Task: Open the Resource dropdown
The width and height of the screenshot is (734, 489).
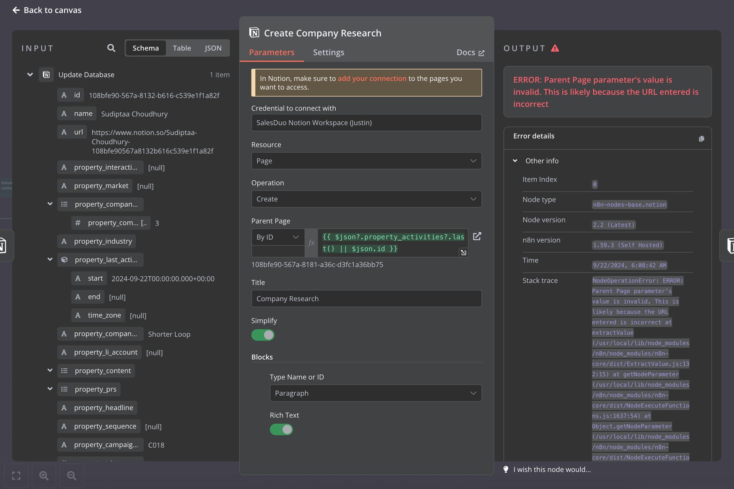Action: (x=366, y=161)
